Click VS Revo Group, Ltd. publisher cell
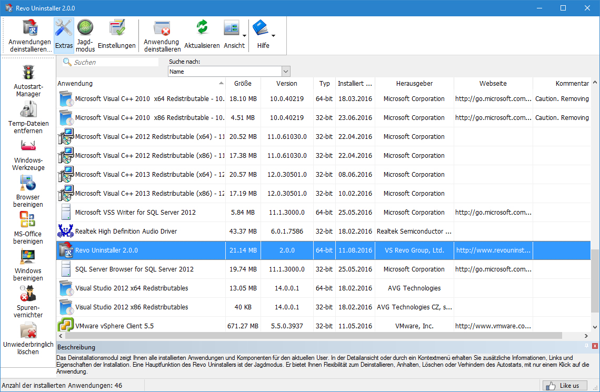600x392 pixels. pyautogui.click(x=414, y=250)
